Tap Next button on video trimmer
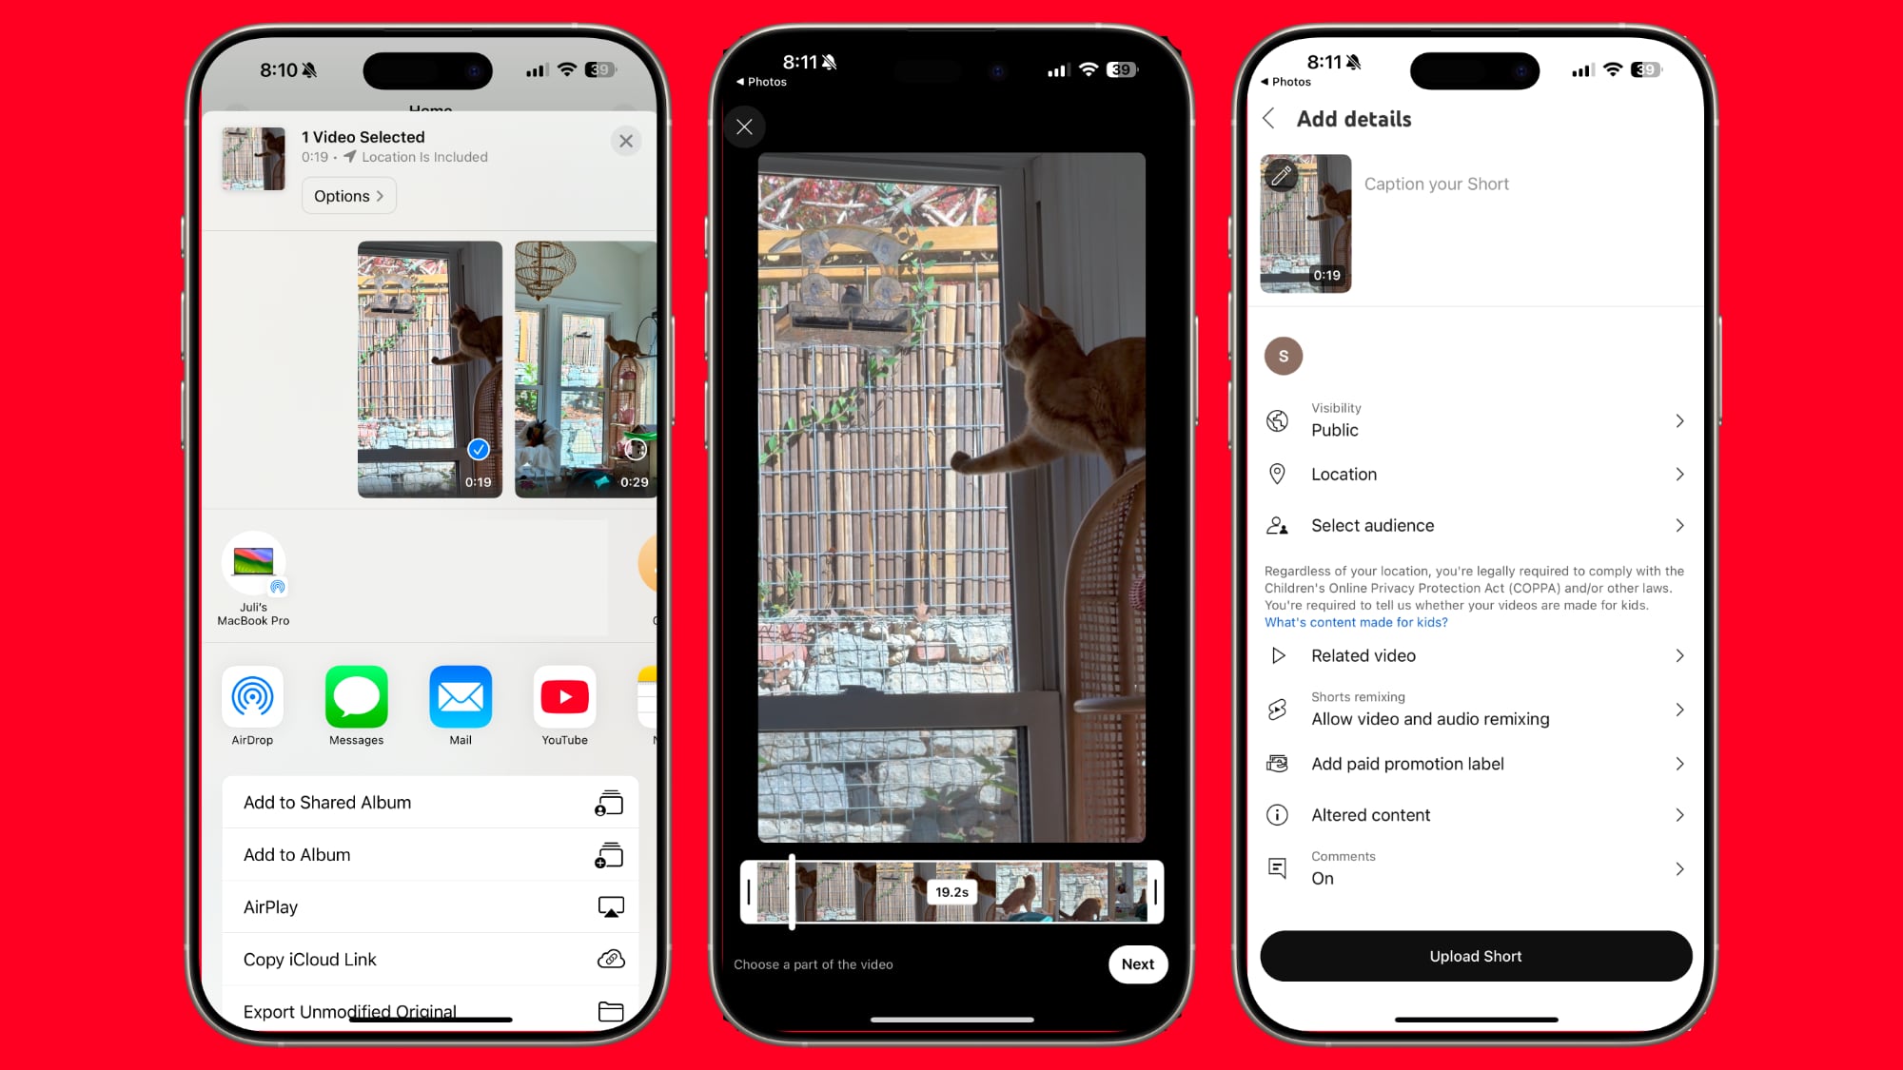The width and height of the screenshot is (1903, 1070). tap(1138, 964)
